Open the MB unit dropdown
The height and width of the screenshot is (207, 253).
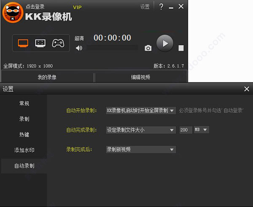202,130
